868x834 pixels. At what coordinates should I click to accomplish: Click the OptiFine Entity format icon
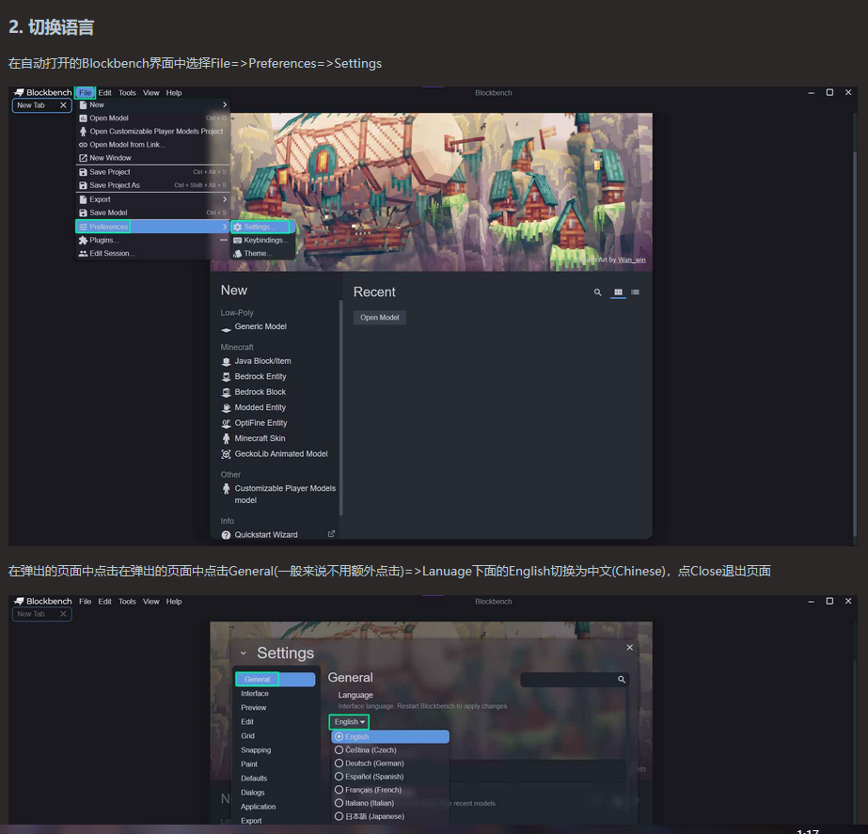pos(226,423)
